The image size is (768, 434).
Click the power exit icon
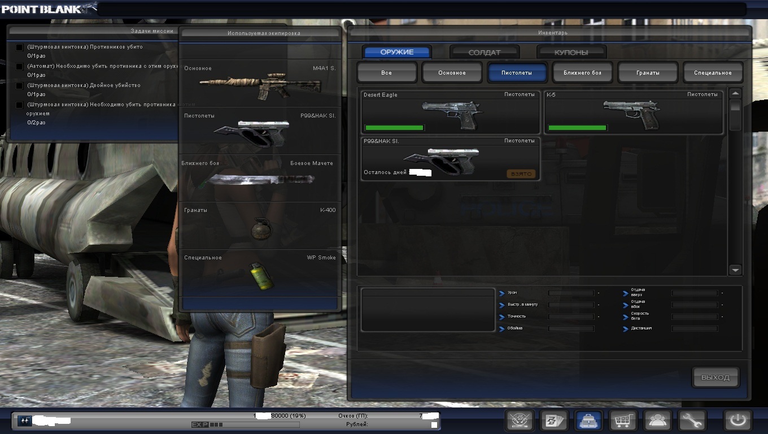point(738,421)
